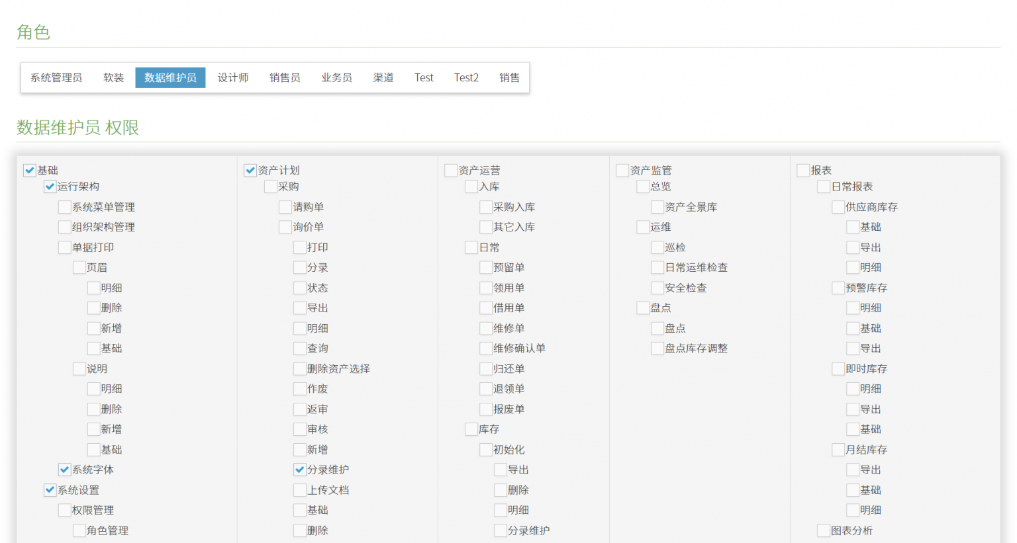The image size is (1017, 543).
Task: Tick the 上传文档 checkbox
Action: coord(300,490)
